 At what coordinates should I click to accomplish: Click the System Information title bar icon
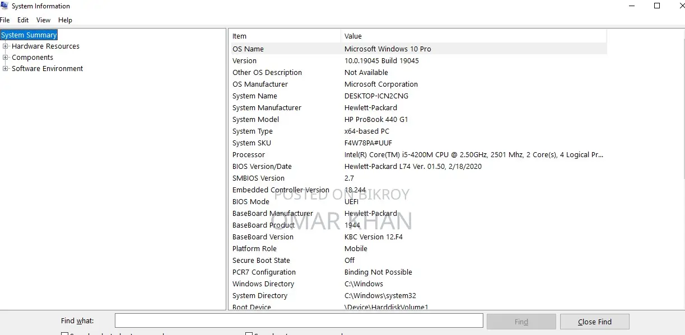(x=4, y=6)
